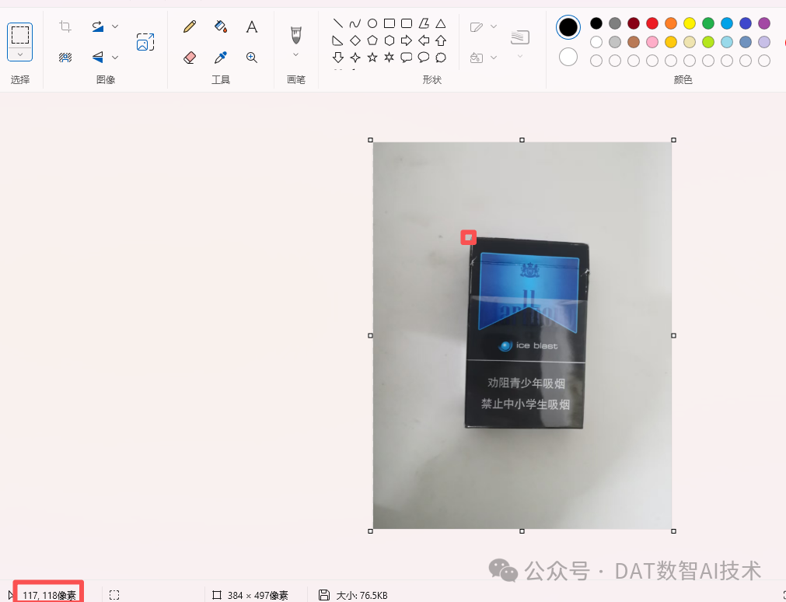Select the Fill bucket tool

(221, 26)
